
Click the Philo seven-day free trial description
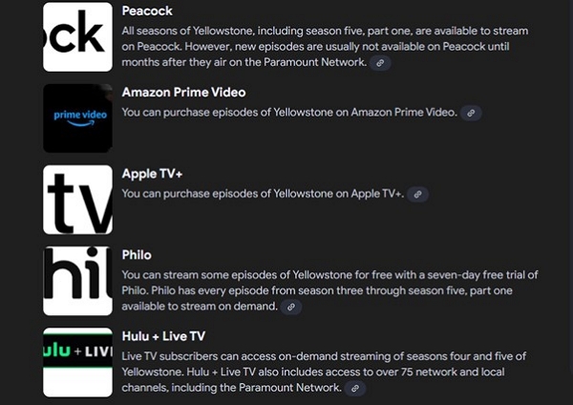(x=329, y=290)
